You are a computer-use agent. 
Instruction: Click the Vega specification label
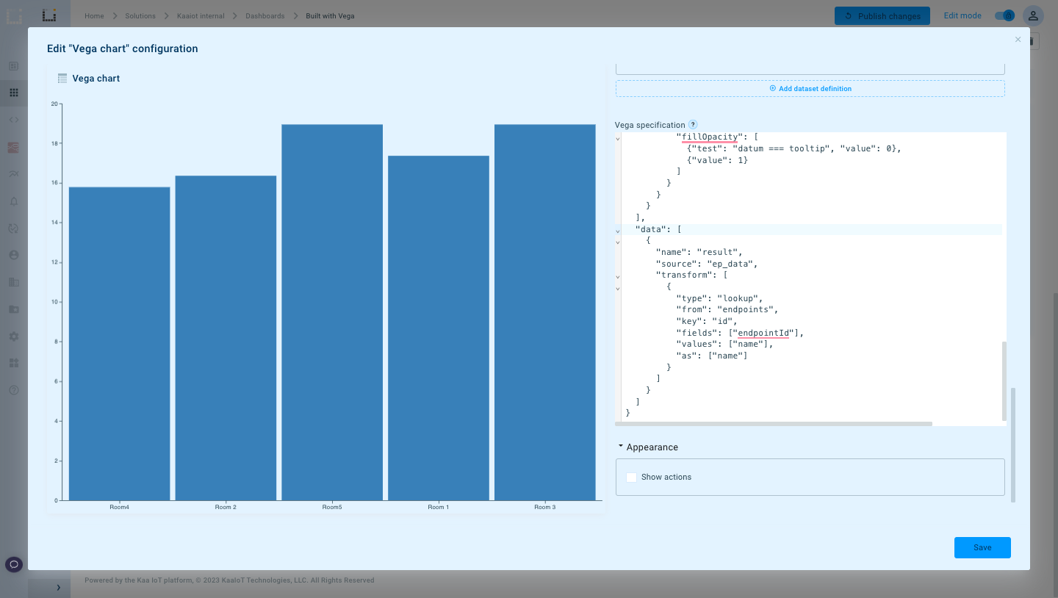pos(649,125)
